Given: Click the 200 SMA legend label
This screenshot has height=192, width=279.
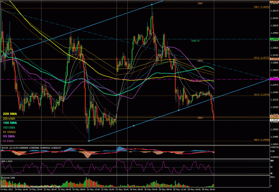Looking at the screenshot, I should coord(10,114).
